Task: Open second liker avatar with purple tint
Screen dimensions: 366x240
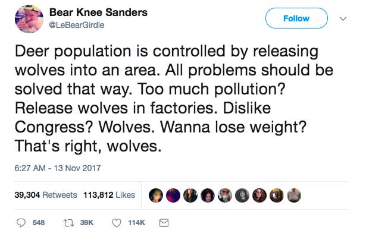Action: [x=173, y=195]
